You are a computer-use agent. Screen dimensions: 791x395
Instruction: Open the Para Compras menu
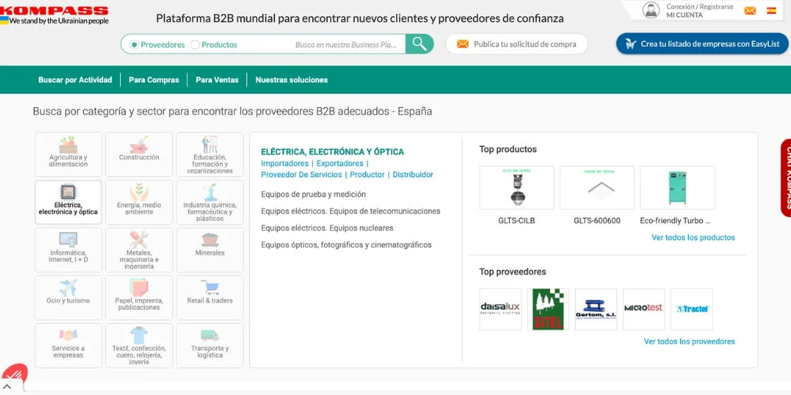click(x=154, y=80)
